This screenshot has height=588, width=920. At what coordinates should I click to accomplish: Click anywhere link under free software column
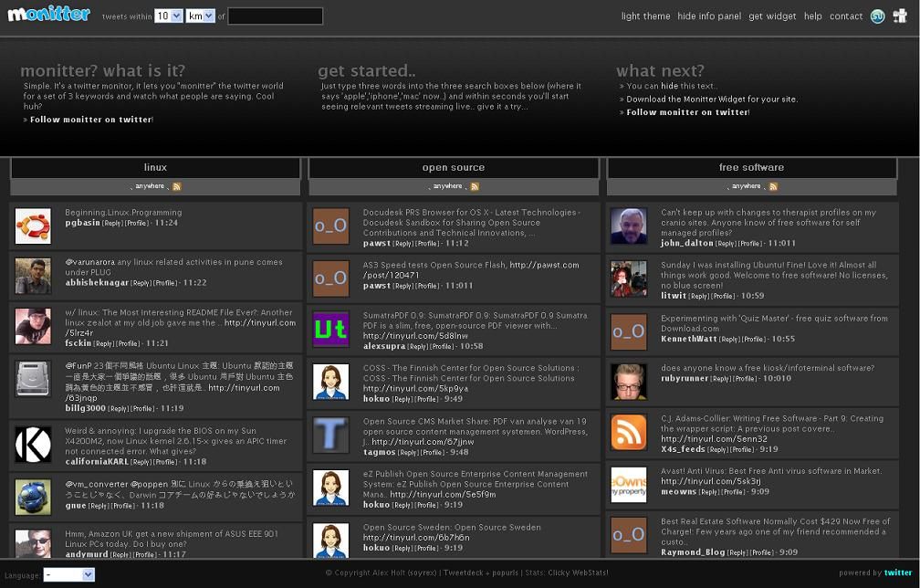pyautogui.click(x=747, y=186)
